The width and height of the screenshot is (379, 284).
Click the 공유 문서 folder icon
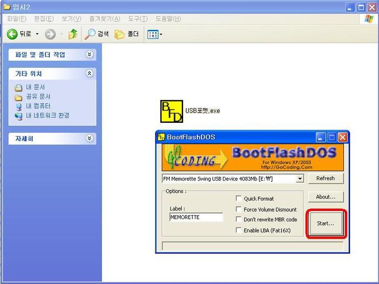(18, 97)
